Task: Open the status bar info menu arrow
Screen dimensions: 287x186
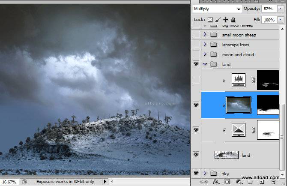Action: pyautogui.click(x=105, y=182)
